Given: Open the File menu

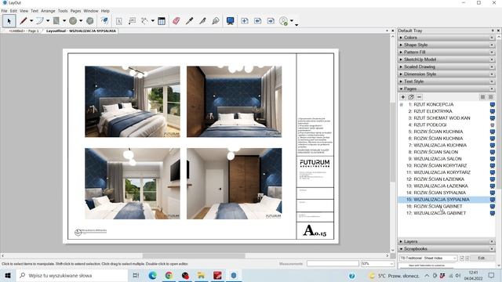Looking at the screenshot, I should coord(4,11).
